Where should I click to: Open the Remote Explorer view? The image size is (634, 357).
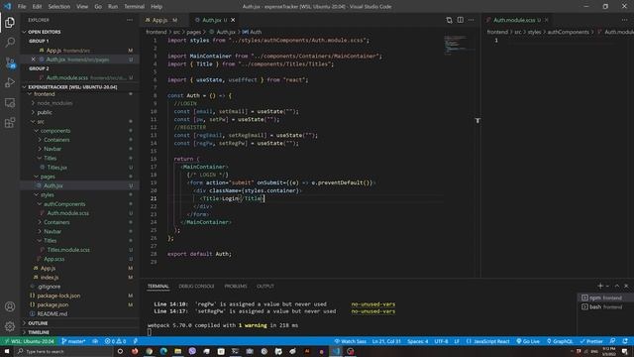point(10,103)
